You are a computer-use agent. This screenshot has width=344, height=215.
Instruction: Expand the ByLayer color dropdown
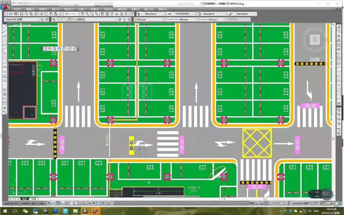click(x=149, y=19)
